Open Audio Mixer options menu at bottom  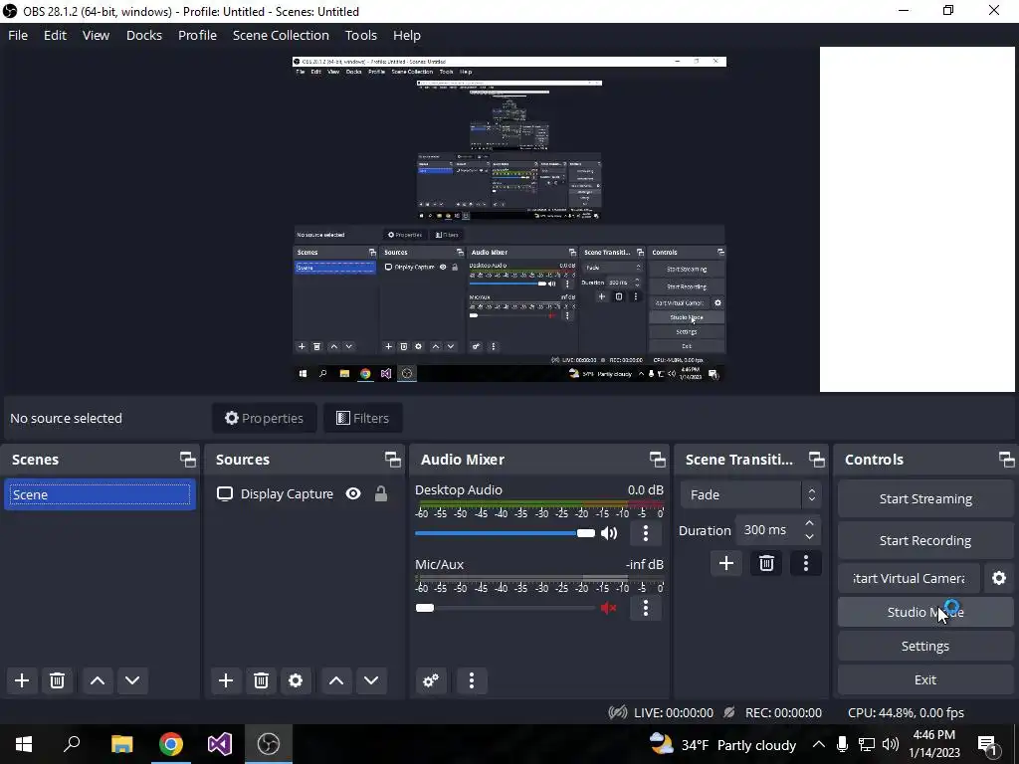[472, 680]
